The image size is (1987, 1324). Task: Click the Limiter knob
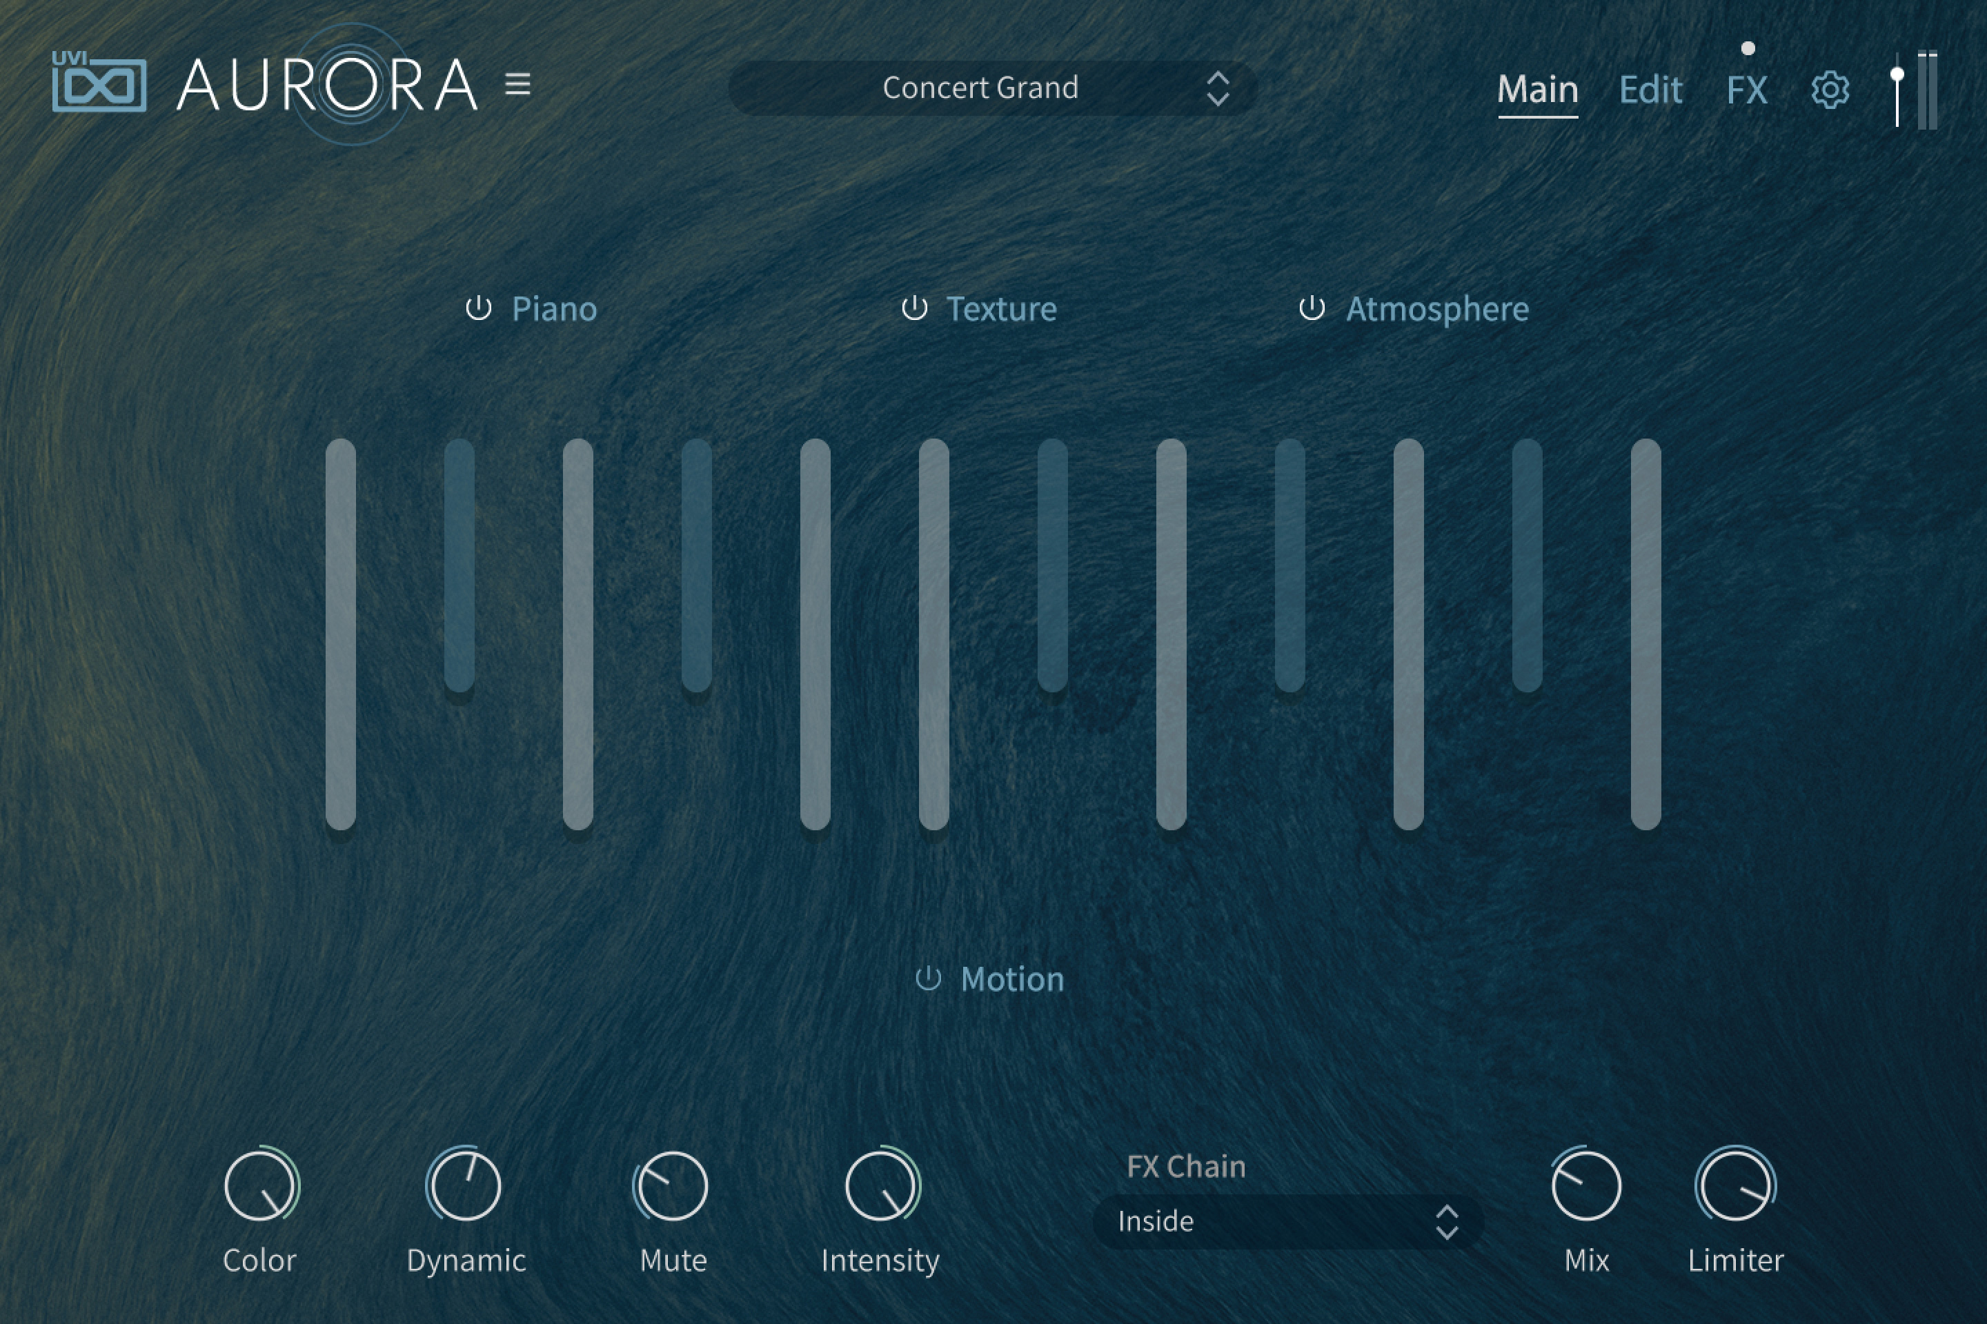(1735, 1184)
